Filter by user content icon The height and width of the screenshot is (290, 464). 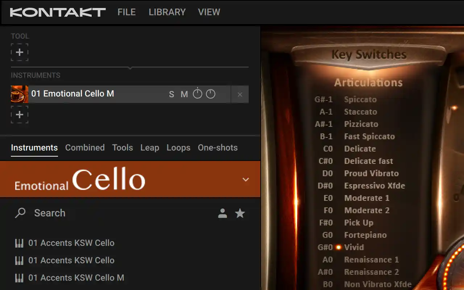coord(223,213)
